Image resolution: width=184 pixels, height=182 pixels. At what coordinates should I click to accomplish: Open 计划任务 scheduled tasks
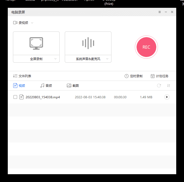click(160, 76)
